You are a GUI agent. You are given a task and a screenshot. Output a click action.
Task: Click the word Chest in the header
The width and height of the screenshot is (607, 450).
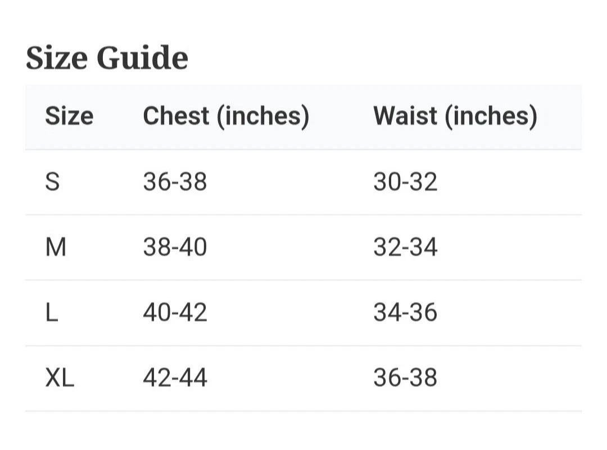176,115
